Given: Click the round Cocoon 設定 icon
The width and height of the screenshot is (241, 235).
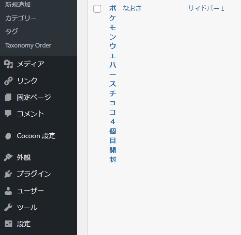Looking at the screenshot, I should (x=8, y=136).
